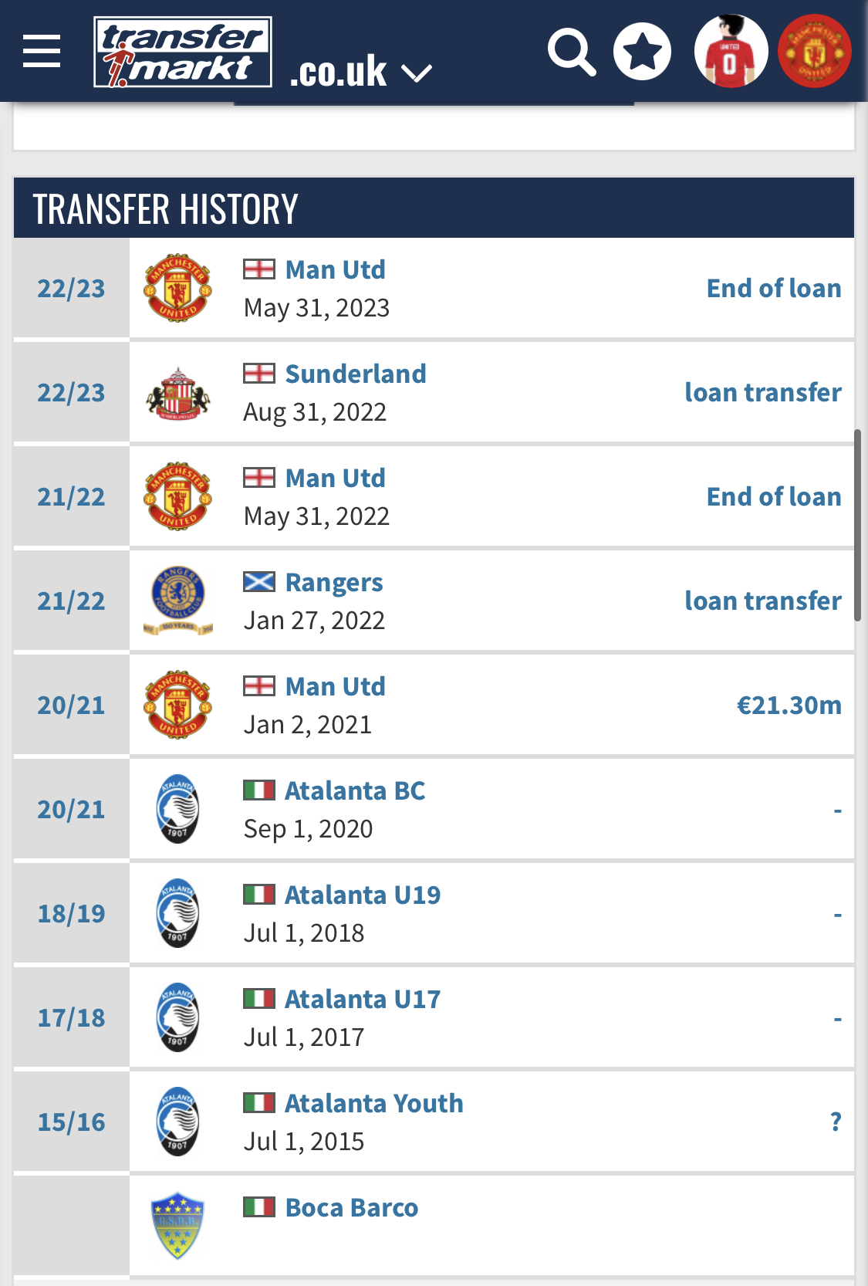Select the Boca Barco club link
The height and width of the screenshot is (1286, 868).
[x=352, y=1207]
